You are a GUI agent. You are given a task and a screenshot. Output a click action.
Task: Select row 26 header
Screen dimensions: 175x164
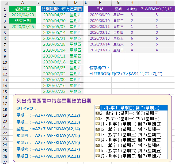tap(5, 157)
